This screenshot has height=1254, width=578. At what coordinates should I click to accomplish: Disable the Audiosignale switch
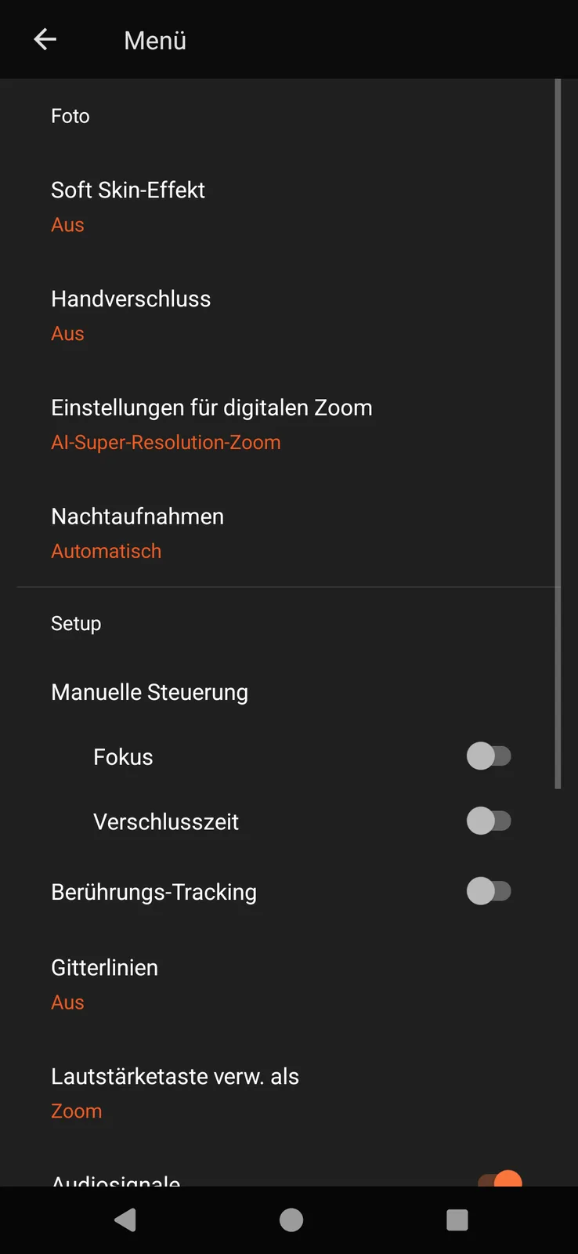tap(500, 1179)
